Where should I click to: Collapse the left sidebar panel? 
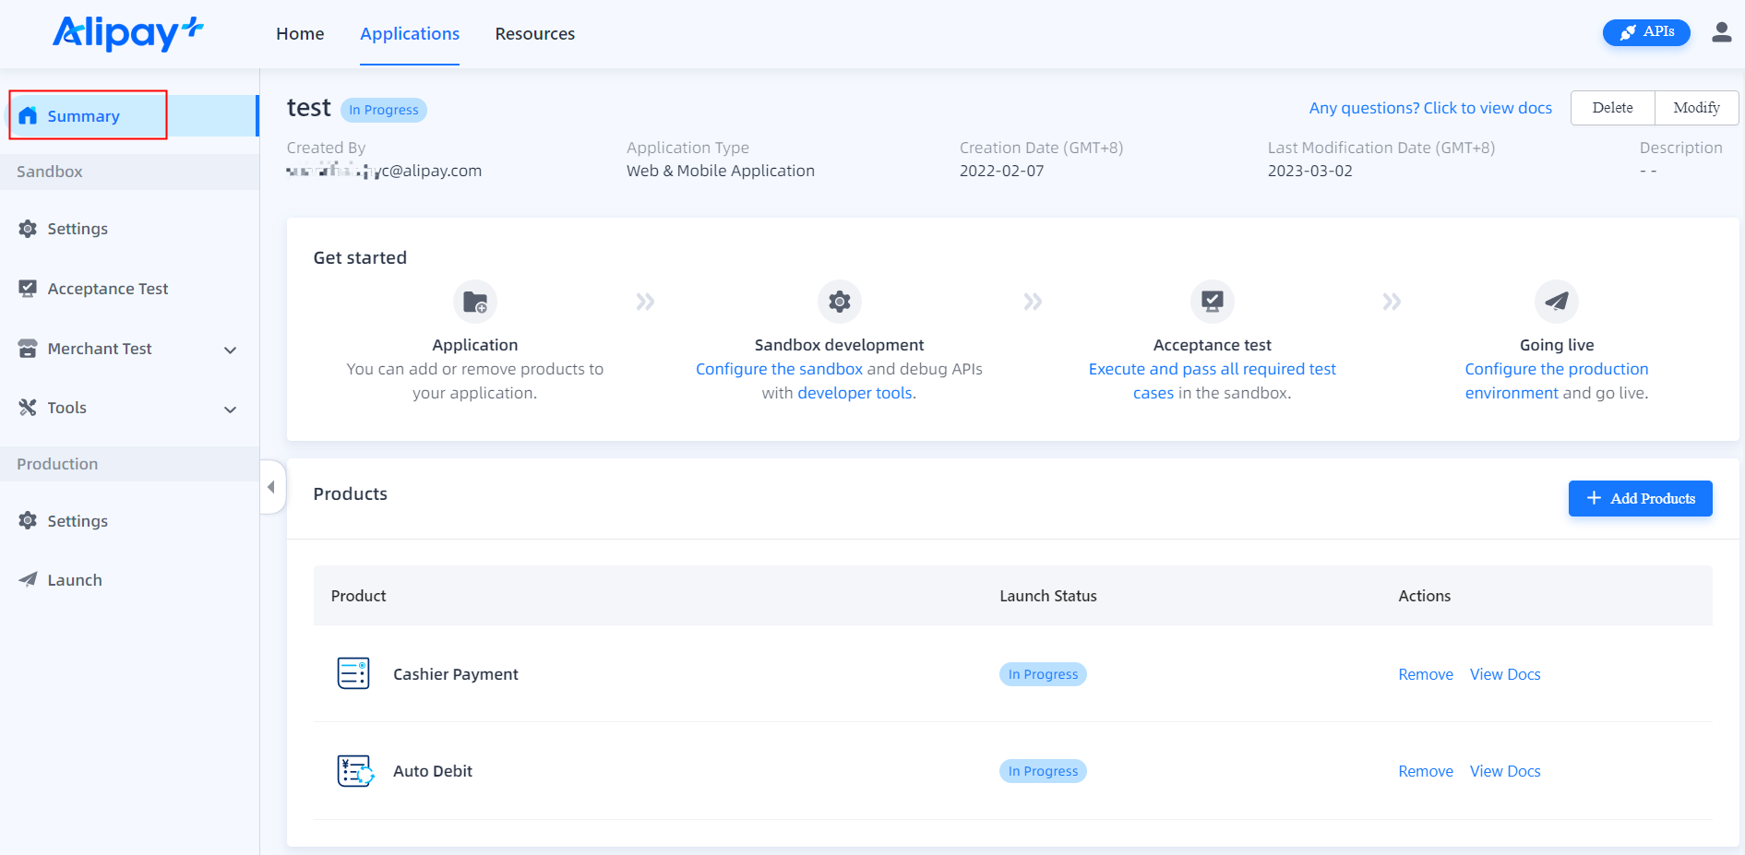271,487
